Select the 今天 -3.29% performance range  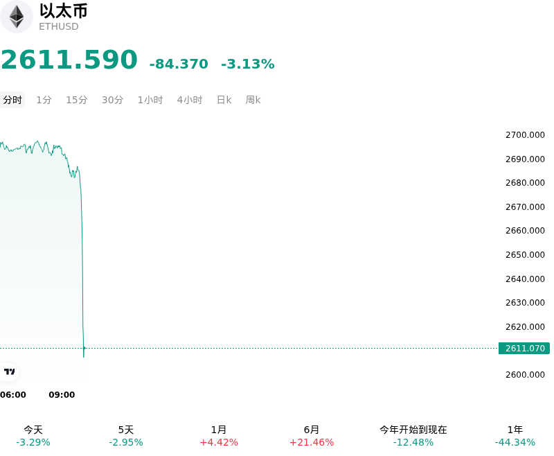(33, 436)
